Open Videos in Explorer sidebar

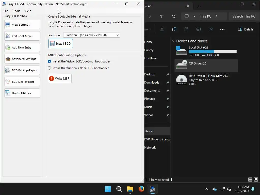149,115
